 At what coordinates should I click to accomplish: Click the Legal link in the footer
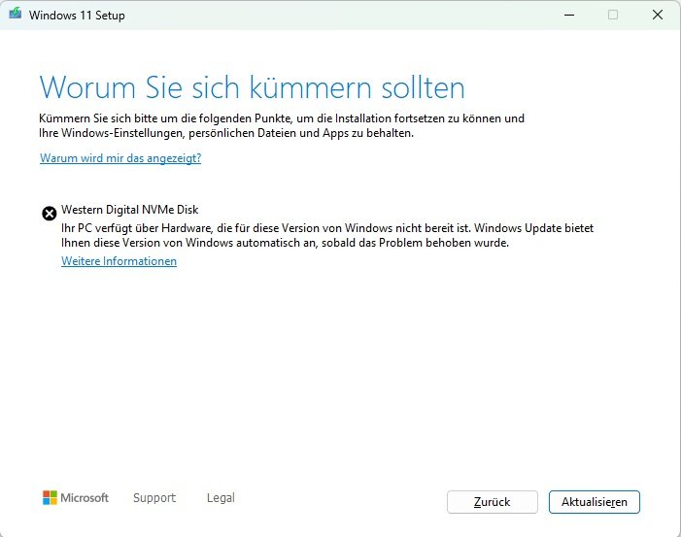[221, 498]
